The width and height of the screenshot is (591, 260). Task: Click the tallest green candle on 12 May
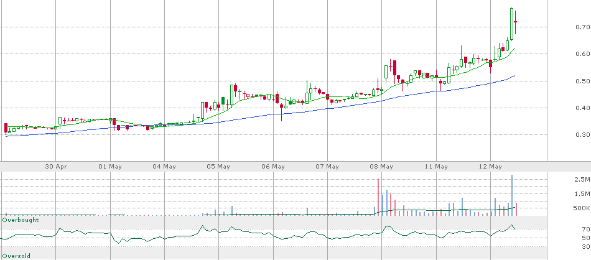(512, 24)
